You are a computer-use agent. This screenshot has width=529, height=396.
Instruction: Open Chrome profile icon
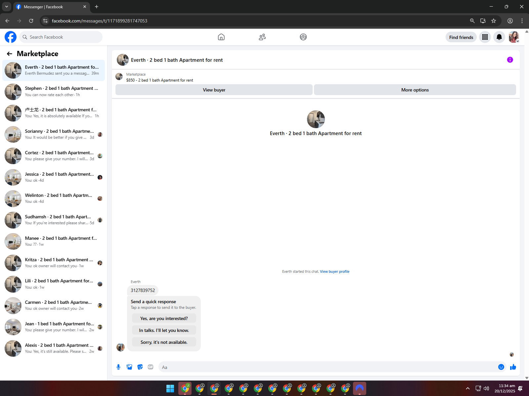coord(510,21)
